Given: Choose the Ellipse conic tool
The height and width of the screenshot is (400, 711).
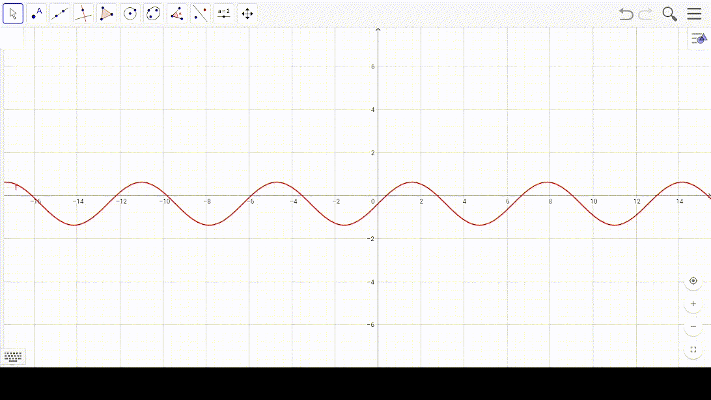Looking at the screenshot, I should pos(154,14).
